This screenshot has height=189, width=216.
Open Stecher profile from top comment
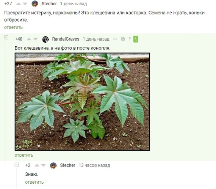pos(49,4)
